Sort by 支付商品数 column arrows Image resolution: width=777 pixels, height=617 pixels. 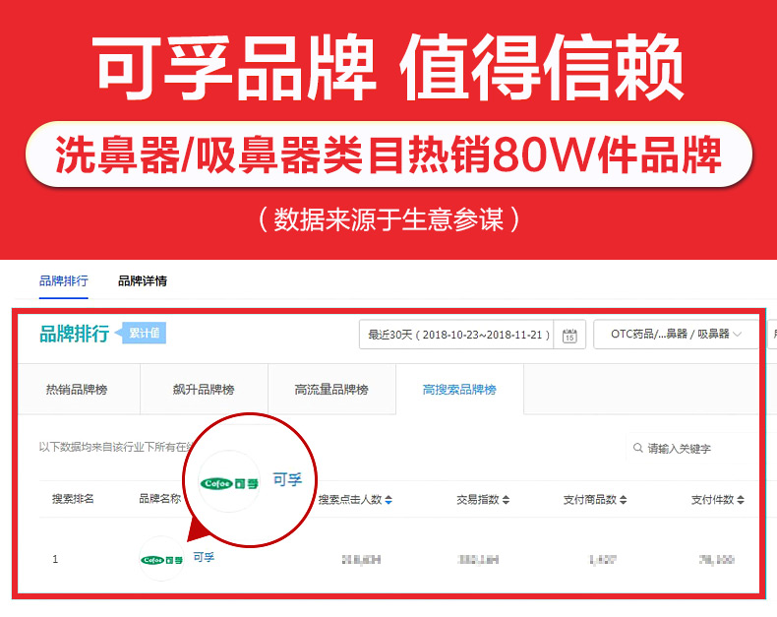pyautogui.click(x=623, y=500)
